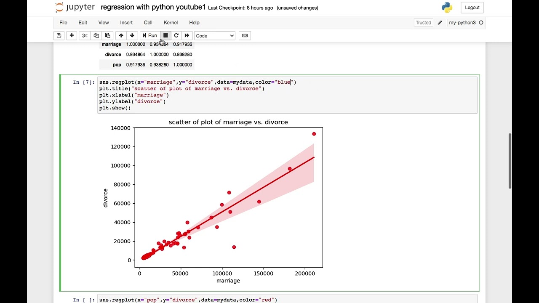
Task: Restart kernel and run all icon
Action: (187, 36)
